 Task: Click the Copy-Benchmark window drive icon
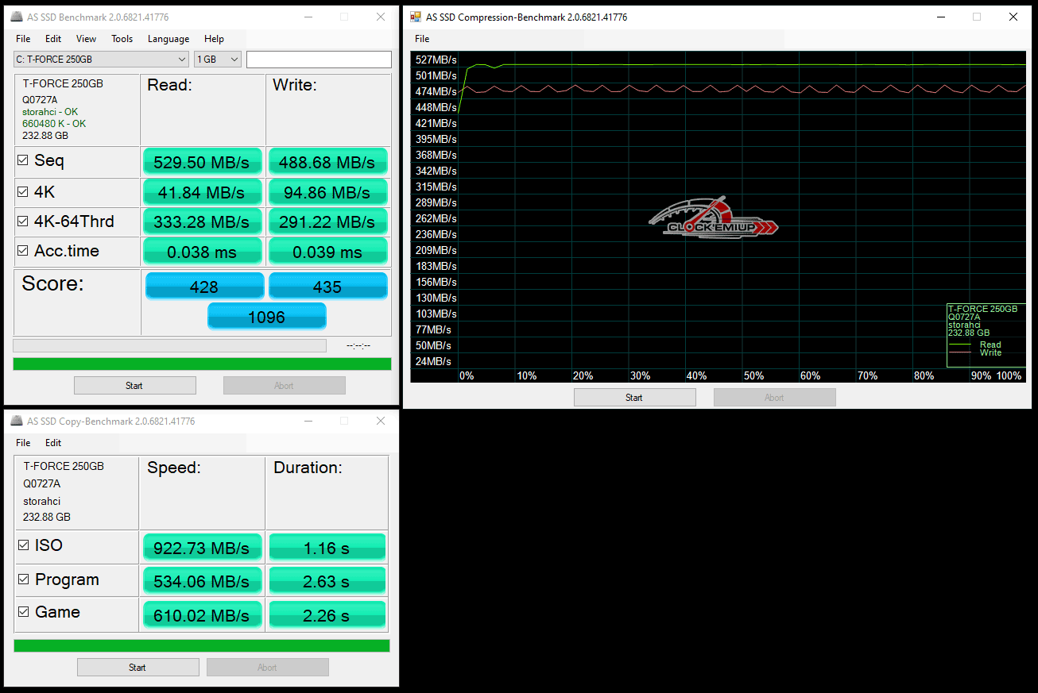pos(16,422)
